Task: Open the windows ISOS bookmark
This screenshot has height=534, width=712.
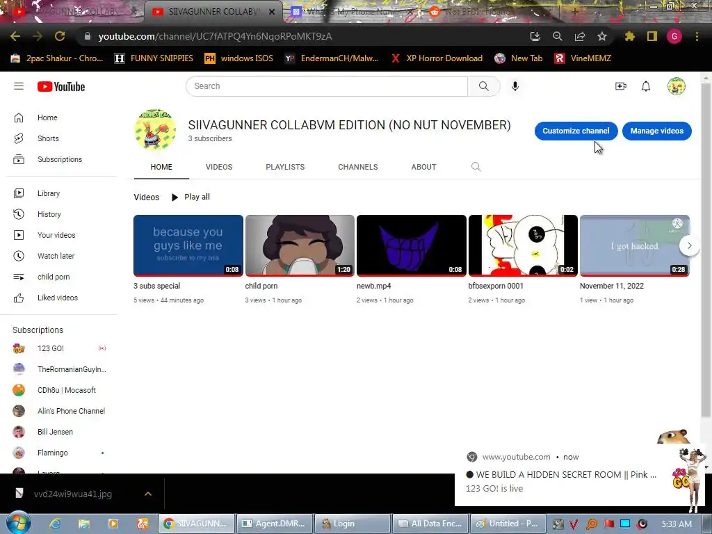Action: (239, 58)
